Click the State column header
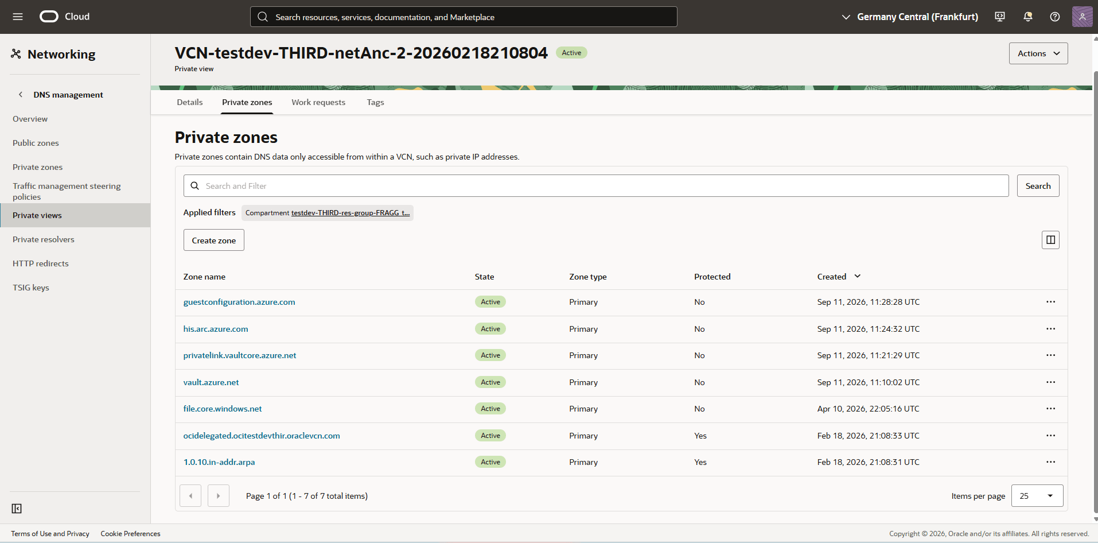Viewport: 1098px width, 543px height. (484, 277)
